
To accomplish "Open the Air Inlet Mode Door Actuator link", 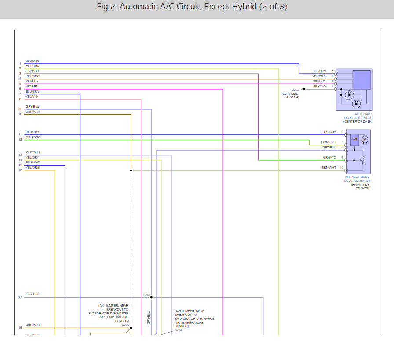I will pyautogui.click(x=357, y=179).
